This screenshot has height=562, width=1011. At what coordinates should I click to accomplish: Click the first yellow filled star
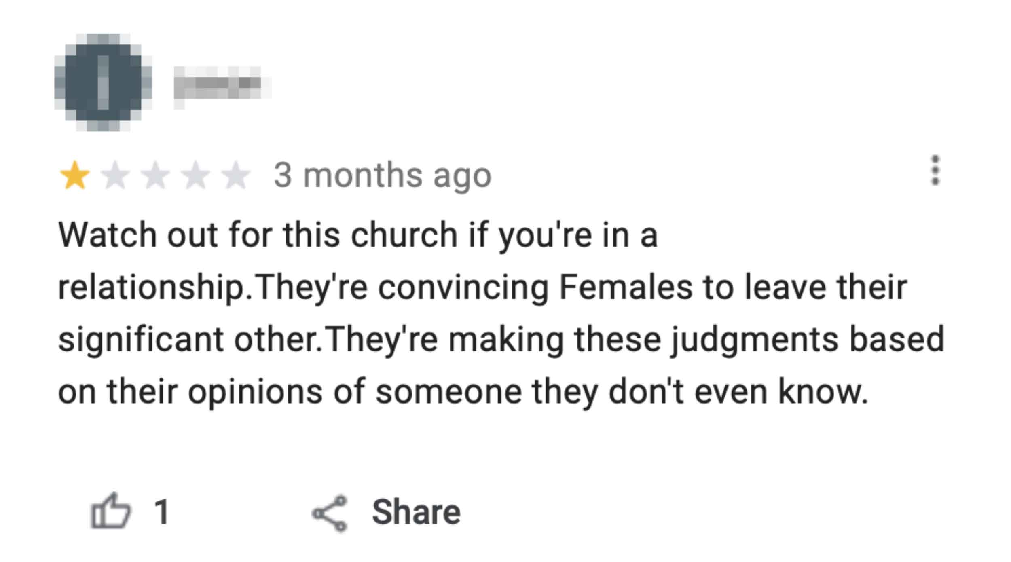(74, 175)
